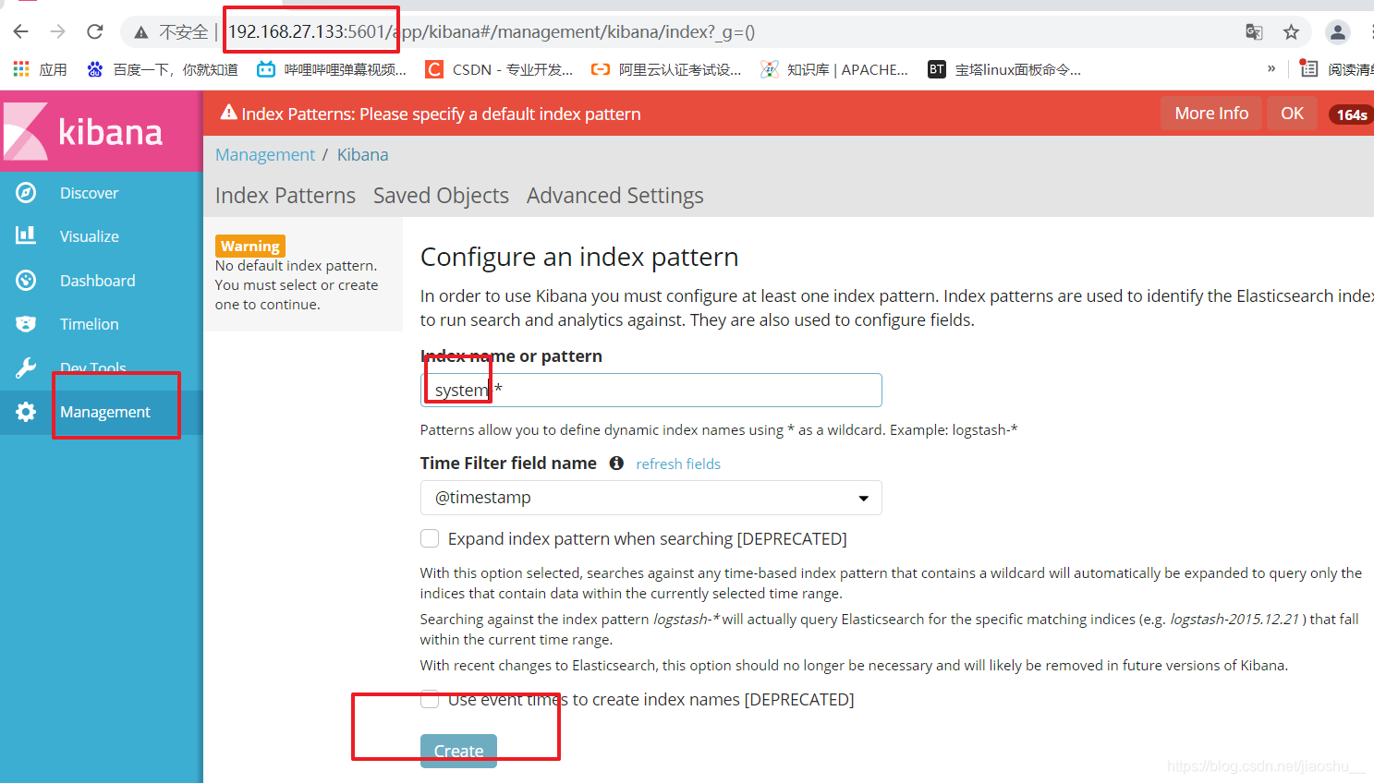Open the apps grid bookmark icon
This screenshot has height=783, width=1374.
tap(21, 69)
